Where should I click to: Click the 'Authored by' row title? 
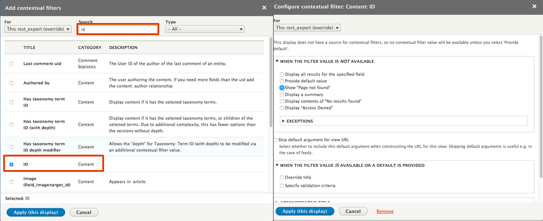(37, 83)
